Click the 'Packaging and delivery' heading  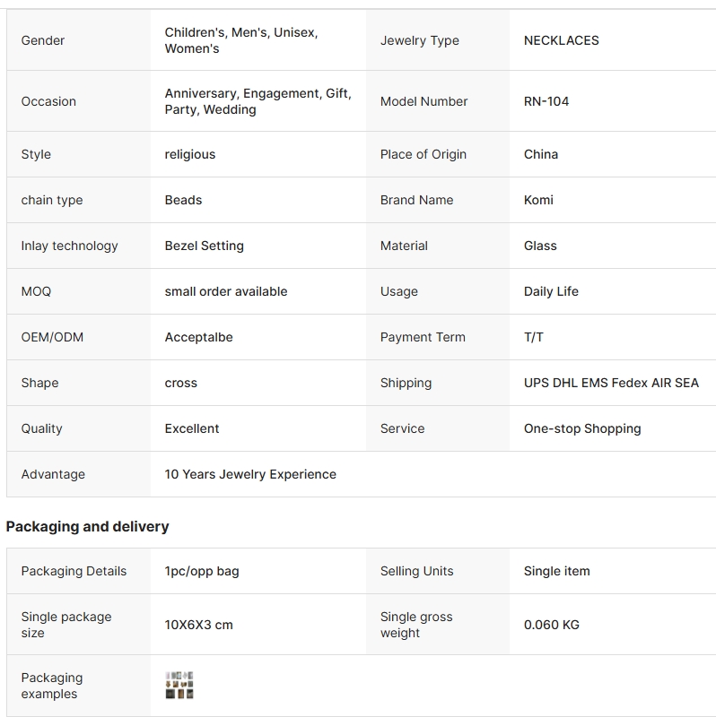coord(87,527)
